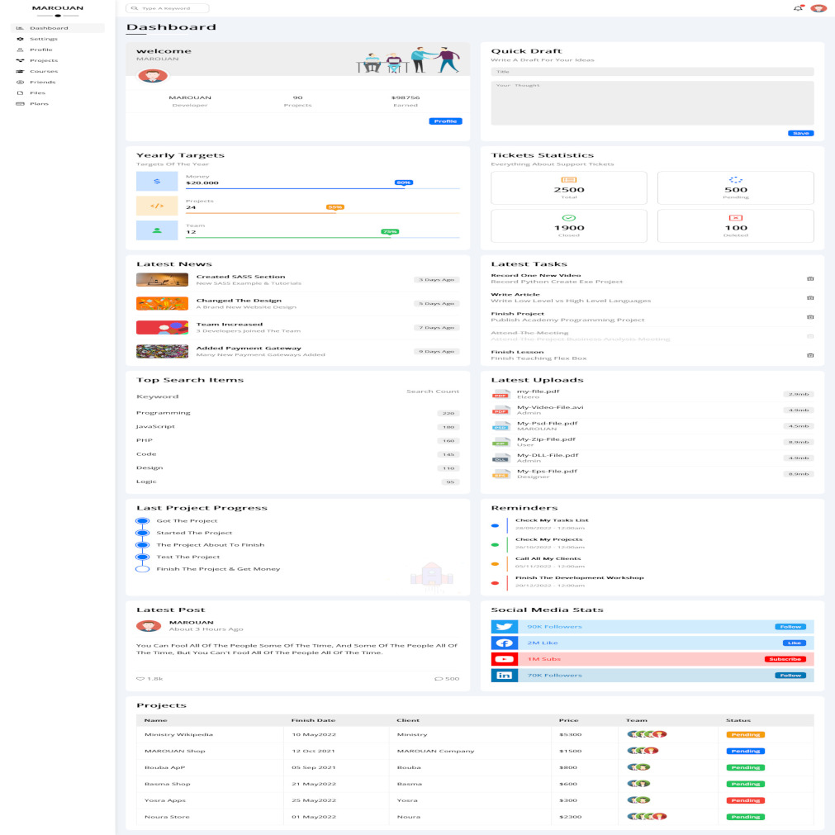Click the my-file.pdf file icon

pos(501,395)
